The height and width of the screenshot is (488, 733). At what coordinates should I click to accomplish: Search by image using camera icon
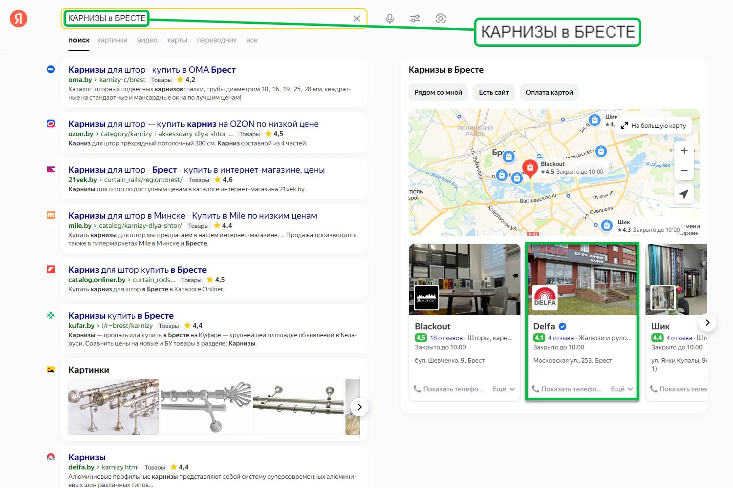click(x=441, y=19)
